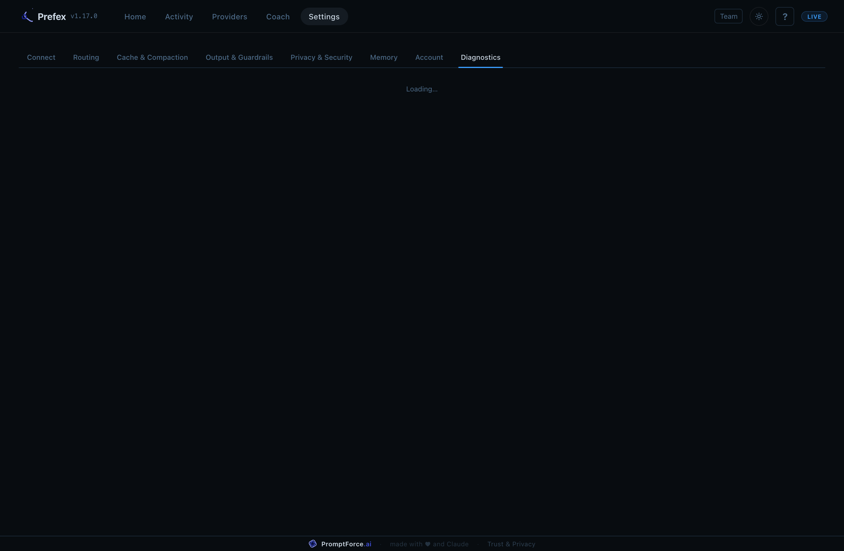The image size is (844, 551).
Task: Open the Cache & Compaction tab
Action: pyautogui.click(x=152, y=57)
